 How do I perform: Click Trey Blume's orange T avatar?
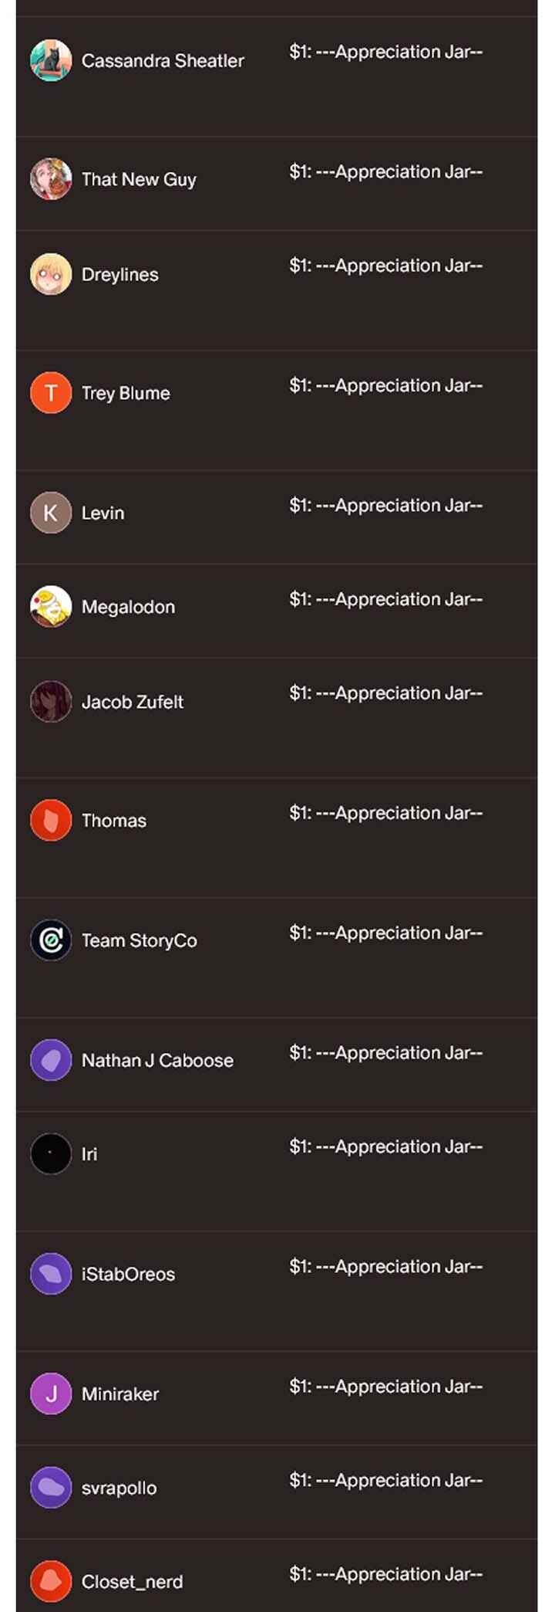(51, 393)
